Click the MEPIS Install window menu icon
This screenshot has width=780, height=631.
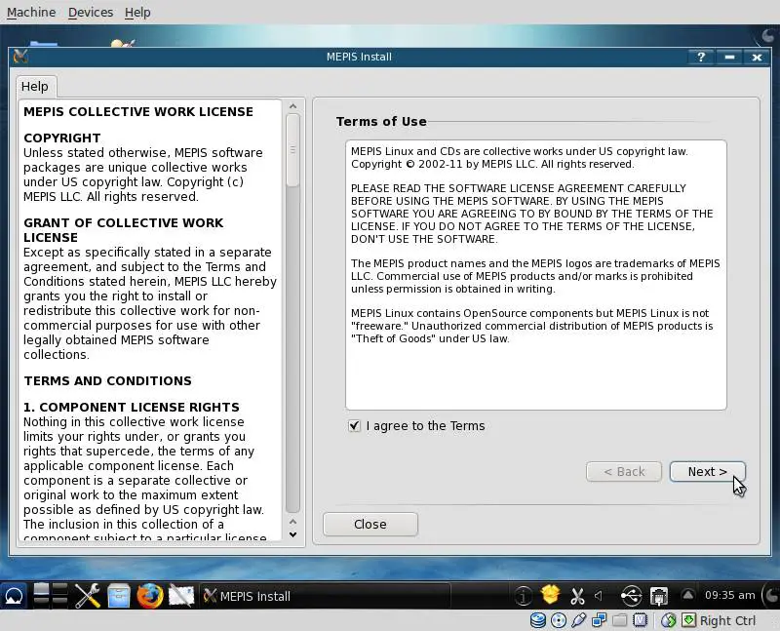20,57
